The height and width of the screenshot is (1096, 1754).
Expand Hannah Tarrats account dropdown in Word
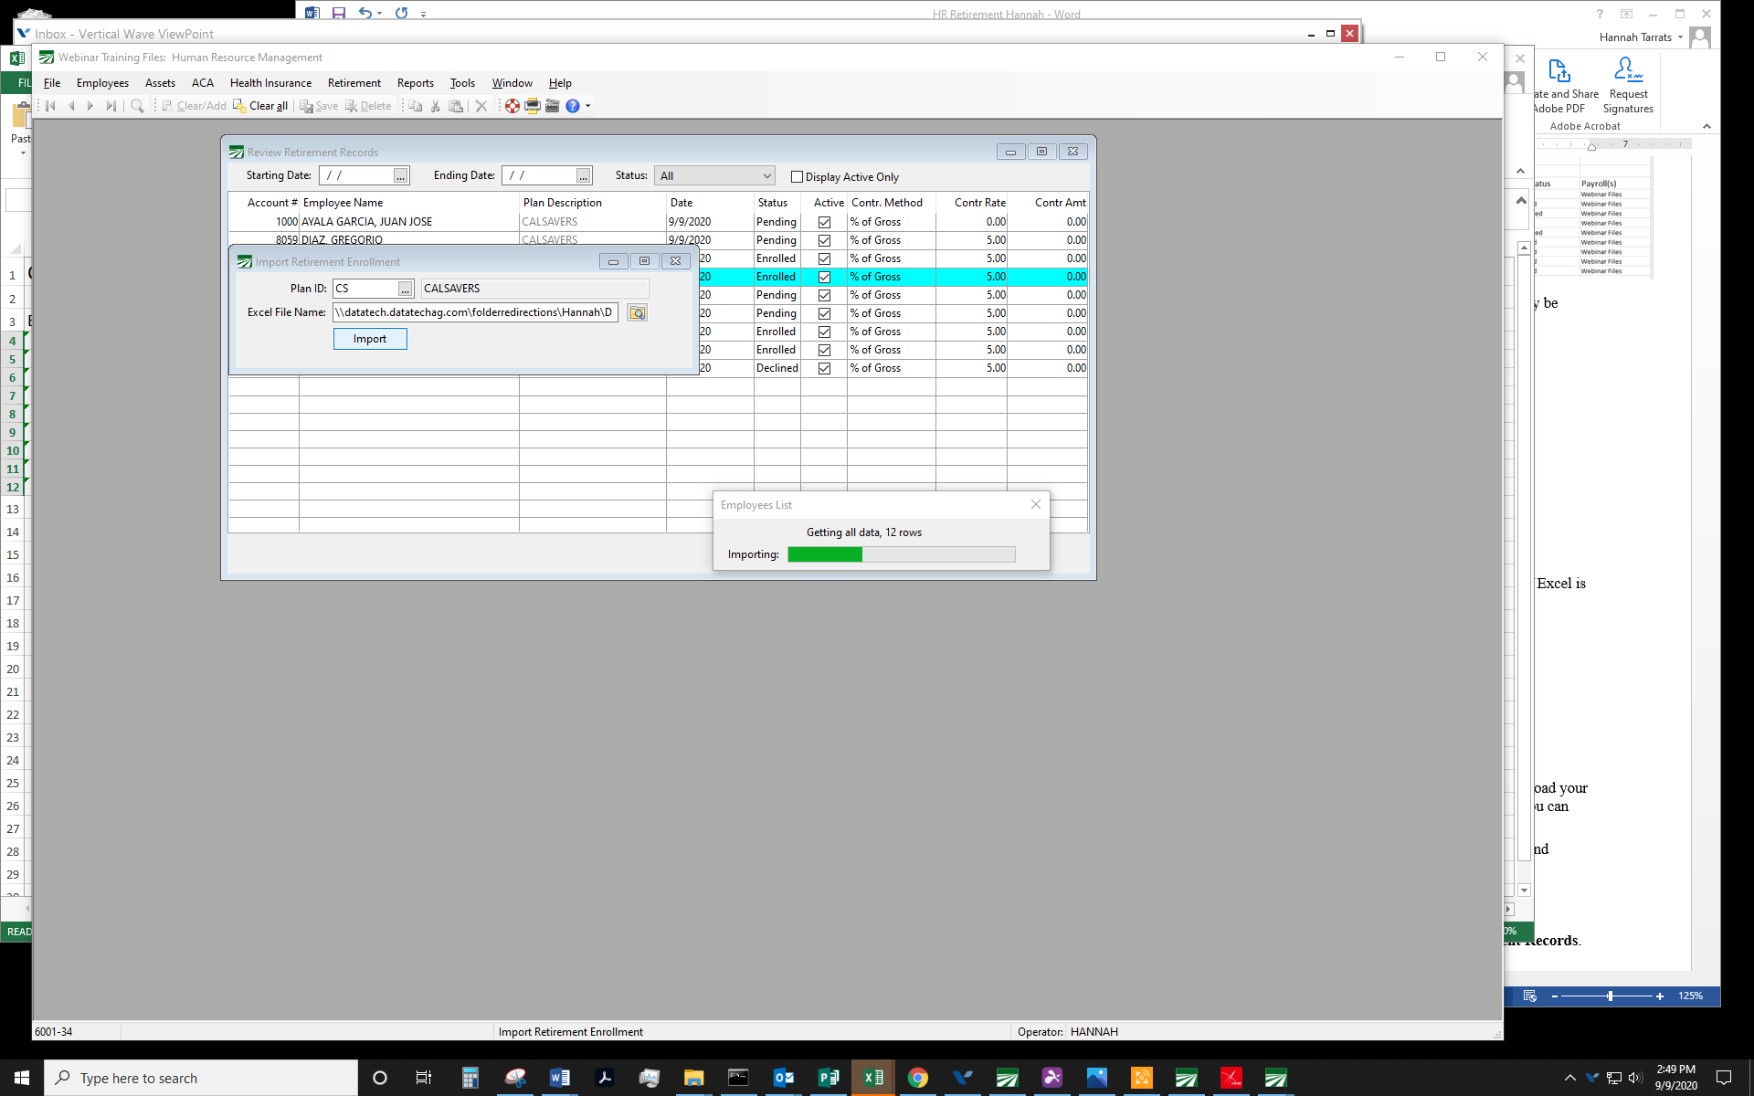(1680, 37)
